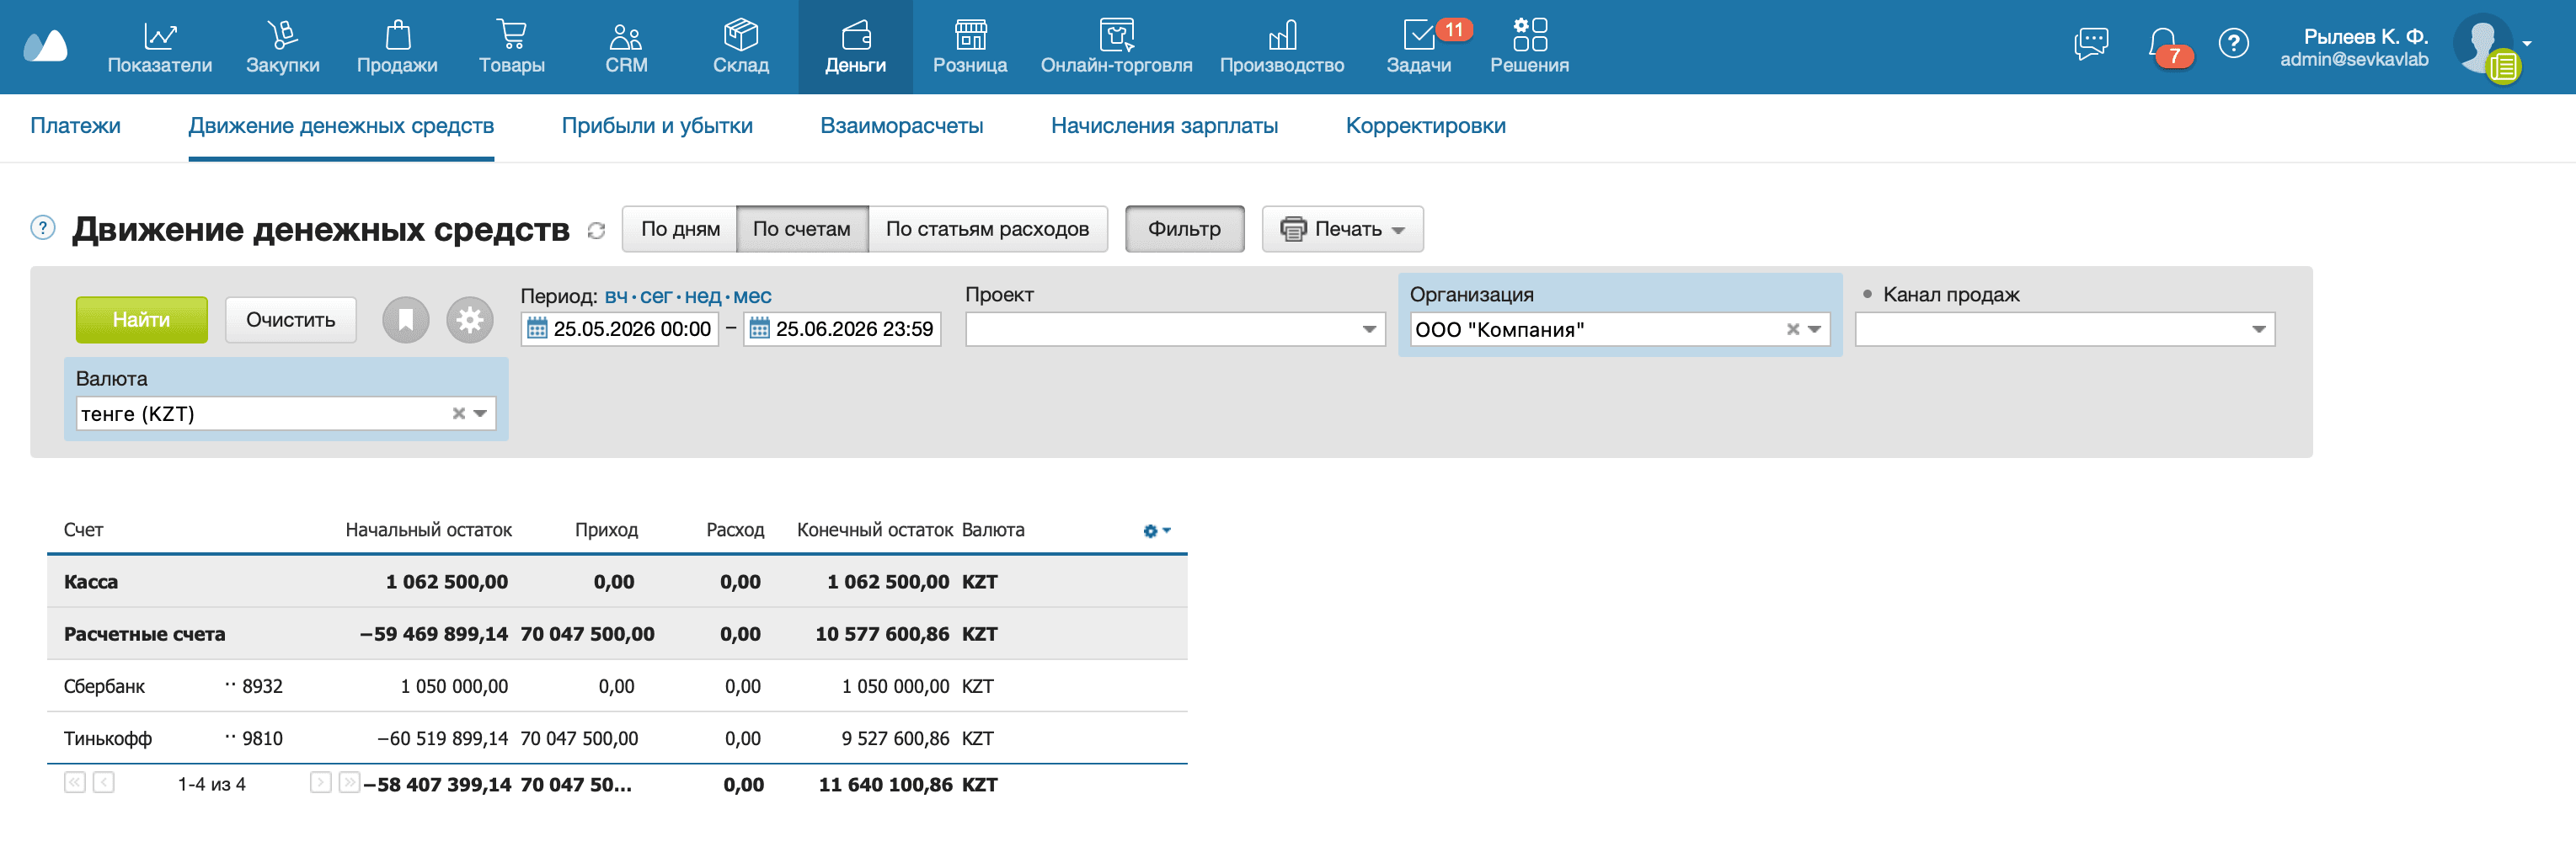Open the Платежи tab
This screenshot has width=2576, height=847.
tap(75, 126)
